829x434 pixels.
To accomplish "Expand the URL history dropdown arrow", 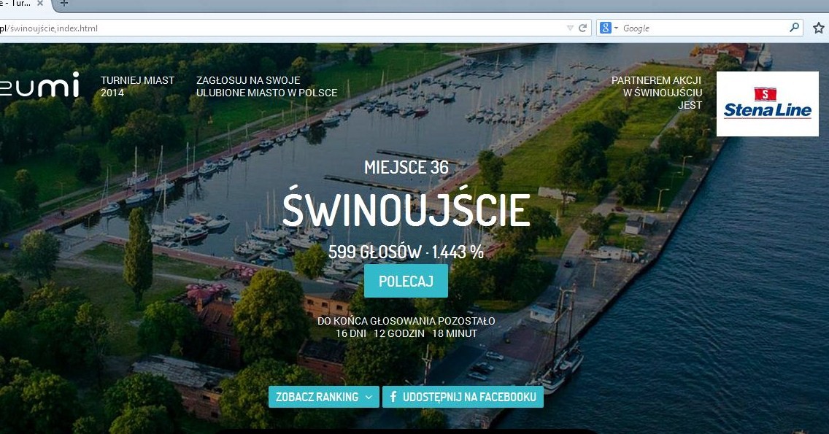I will point(570,28).
